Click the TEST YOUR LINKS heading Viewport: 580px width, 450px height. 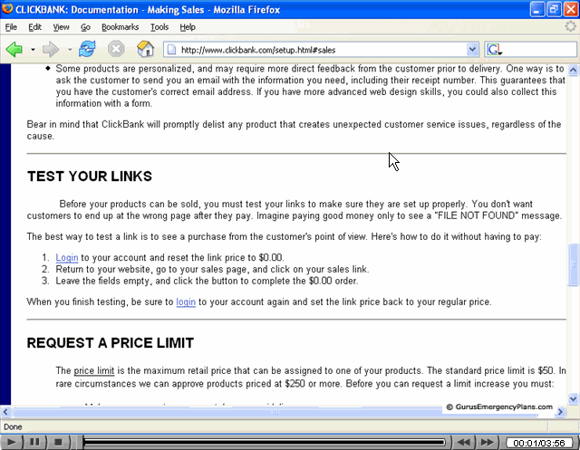90,177
